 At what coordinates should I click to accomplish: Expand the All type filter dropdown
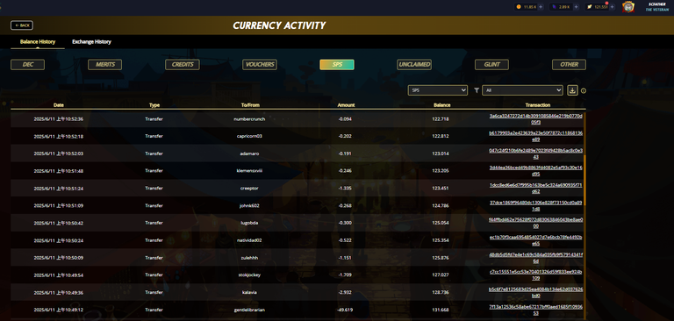tap(522, 90)
